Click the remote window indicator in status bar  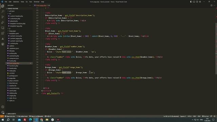(2, 116)
